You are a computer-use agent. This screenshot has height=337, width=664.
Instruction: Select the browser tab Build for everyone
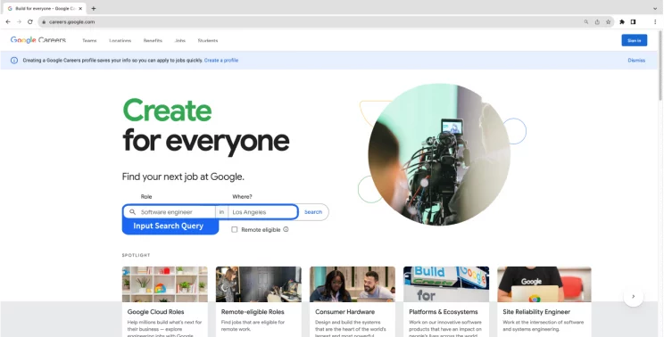tap(45, 8)
